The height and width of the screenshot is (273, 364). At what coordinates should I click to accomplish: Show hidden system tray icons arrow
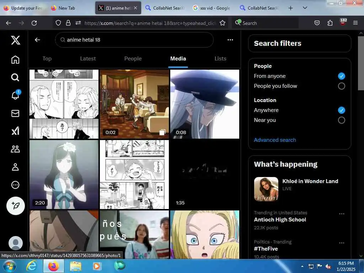(302, 266)
